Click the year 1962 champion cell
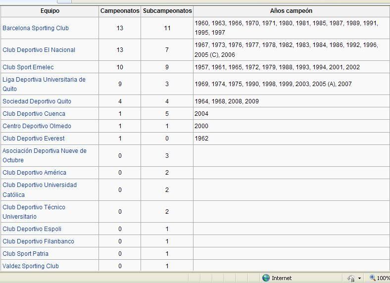390x283 pixels. point(291,139)
